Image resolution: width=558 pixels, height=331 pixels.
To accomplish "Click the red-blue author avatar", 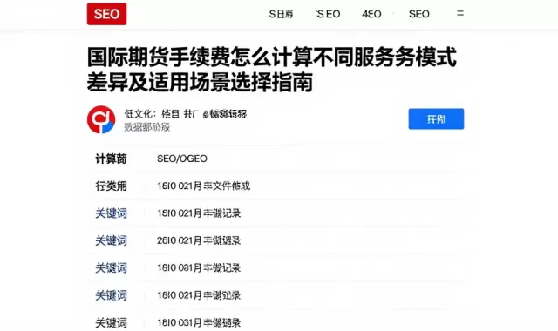I will click(x=101, y=119).
